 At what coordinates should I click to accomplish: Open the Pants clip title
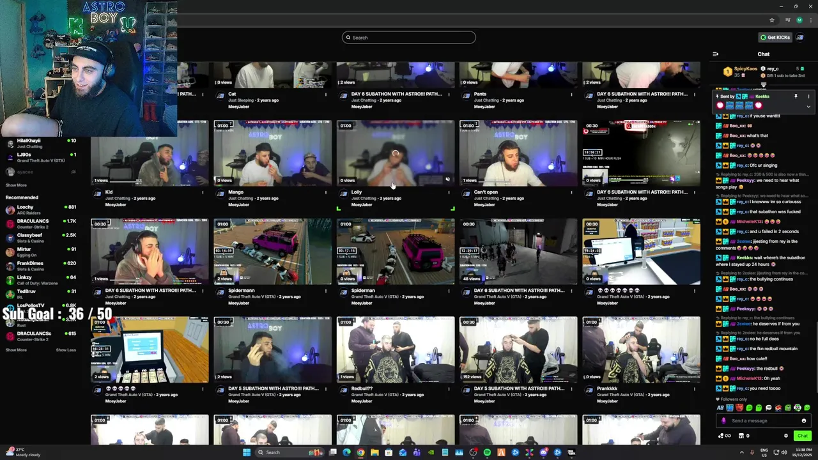[480, 94]
